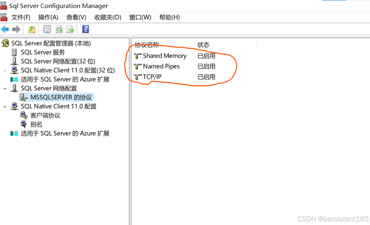370x225 pixels.
Task: Click the SQL Server 网络配置(32 位) icon
Action: coord(14,61)
